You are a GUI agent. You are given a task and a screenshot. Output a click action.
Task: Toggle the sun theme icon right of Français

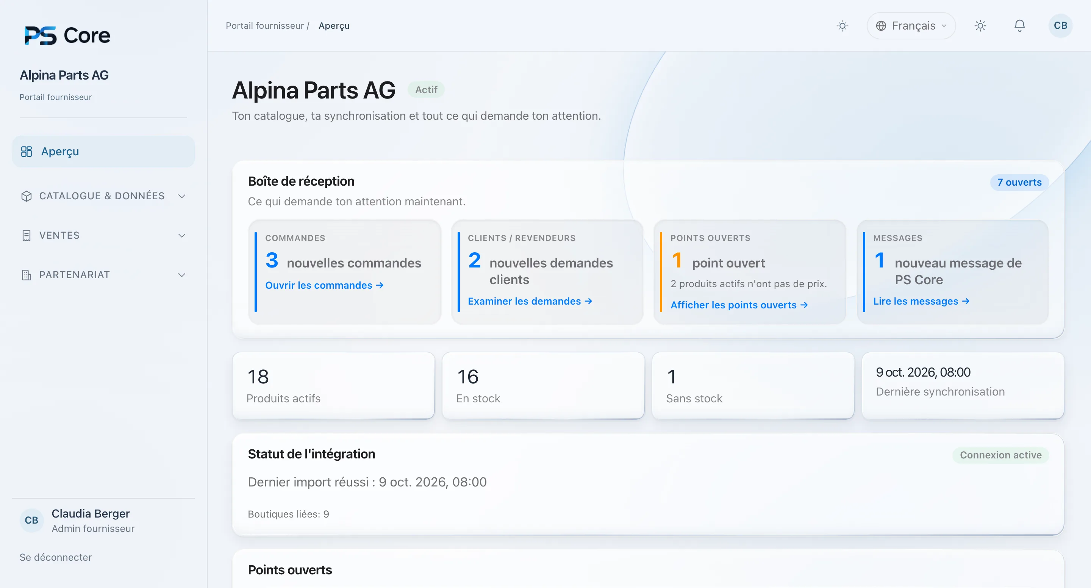tap(980, 26)
